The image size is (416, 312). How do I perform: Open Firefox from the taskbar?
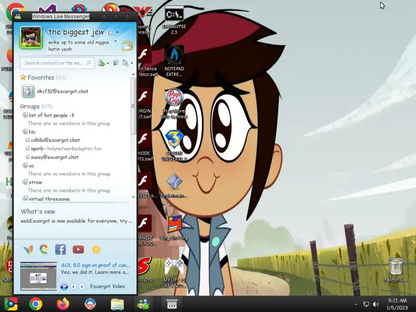tap(63, 304)
